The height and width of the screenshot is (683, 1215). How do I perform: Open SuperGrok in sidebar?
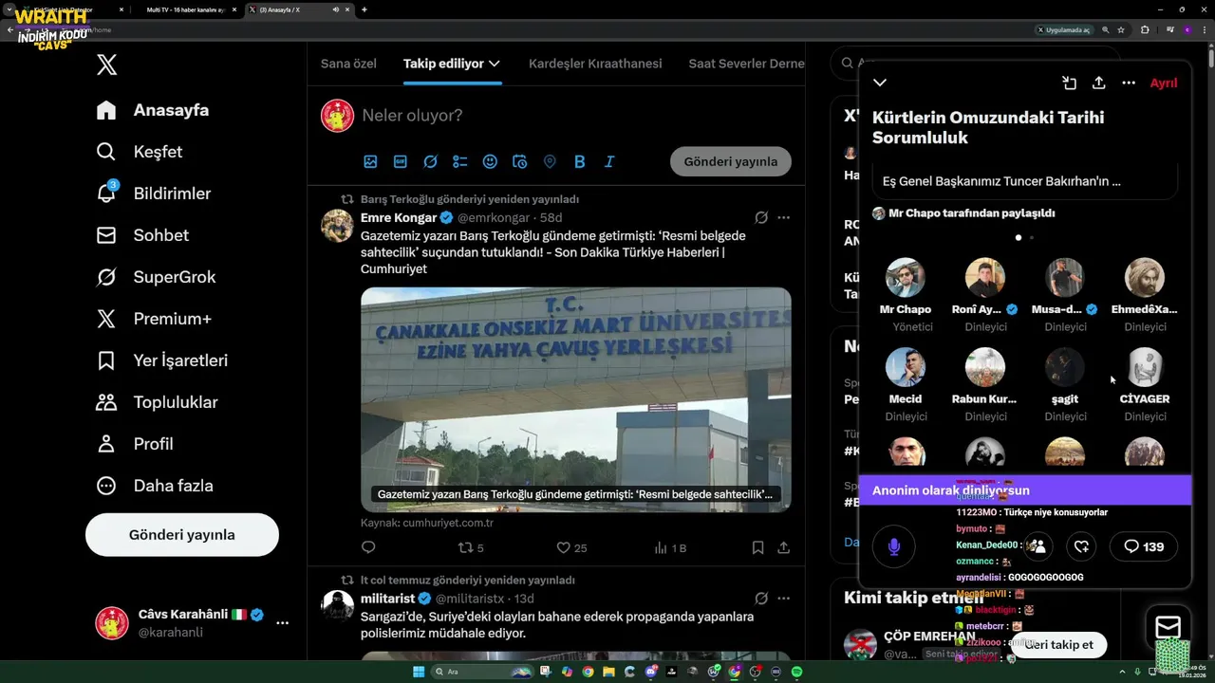coord(156,277)
